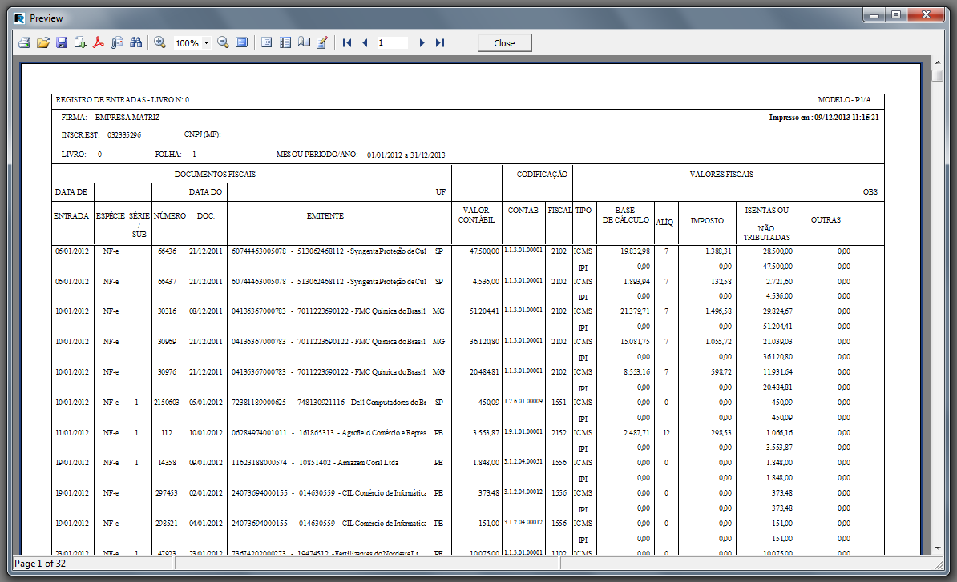Click the Agrofield Comércio emitente entry

pyautogui.click(x=329, y=433)
